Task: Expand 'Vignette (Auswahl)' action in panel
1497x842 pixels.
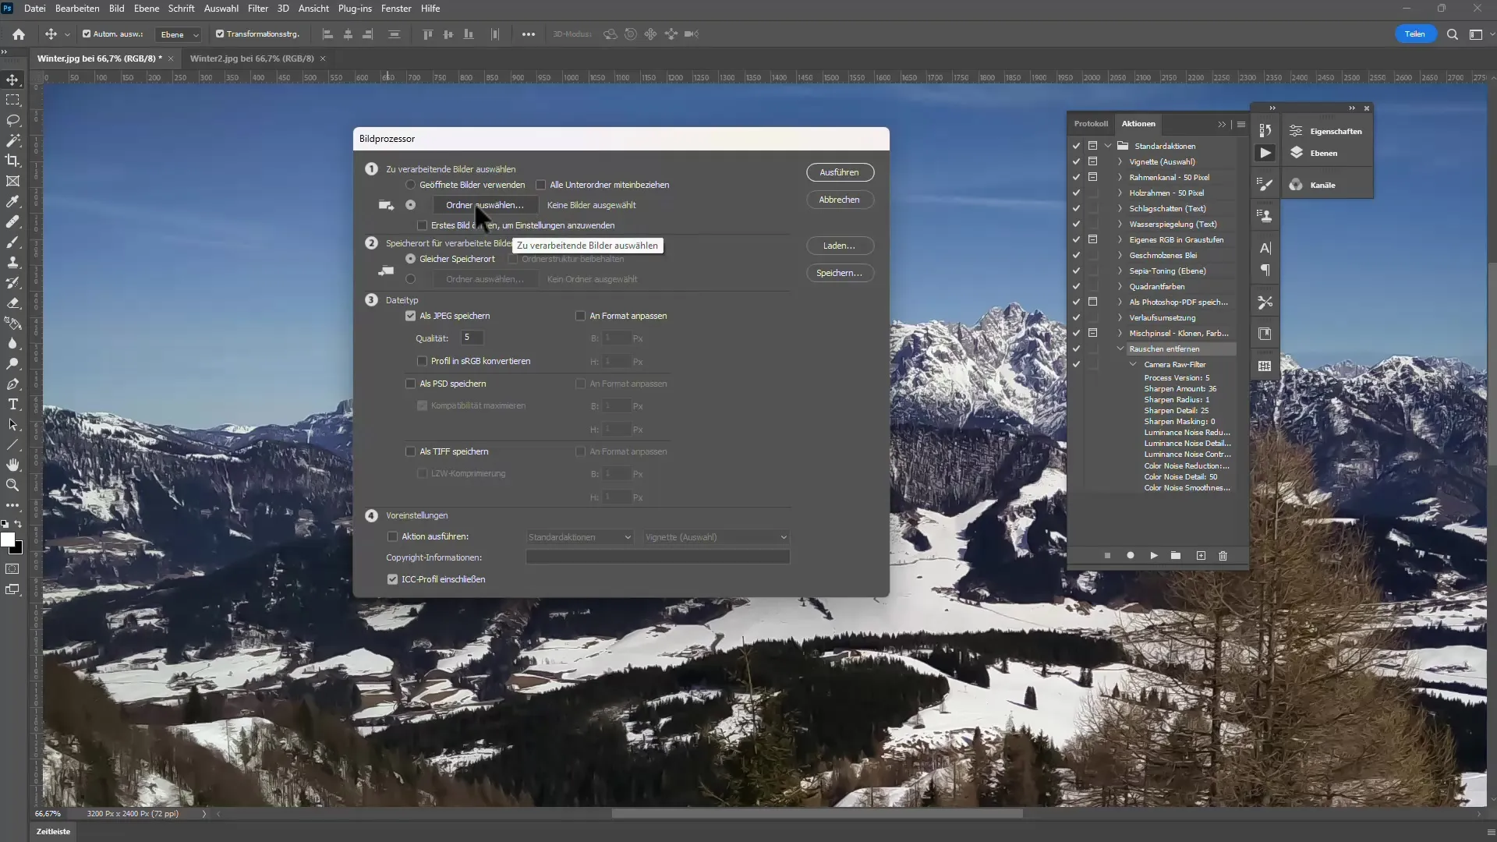Action: [x=1119, y=161]
